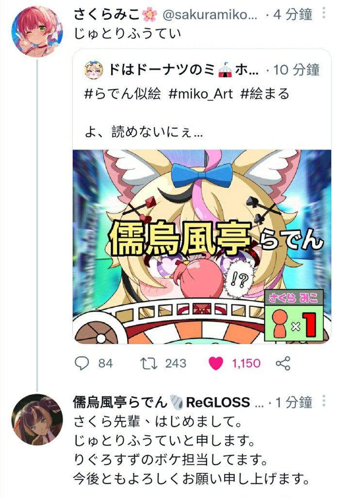Open the more options dots on Raden's reply
This screenshot has height=498, width=342.
324,401
